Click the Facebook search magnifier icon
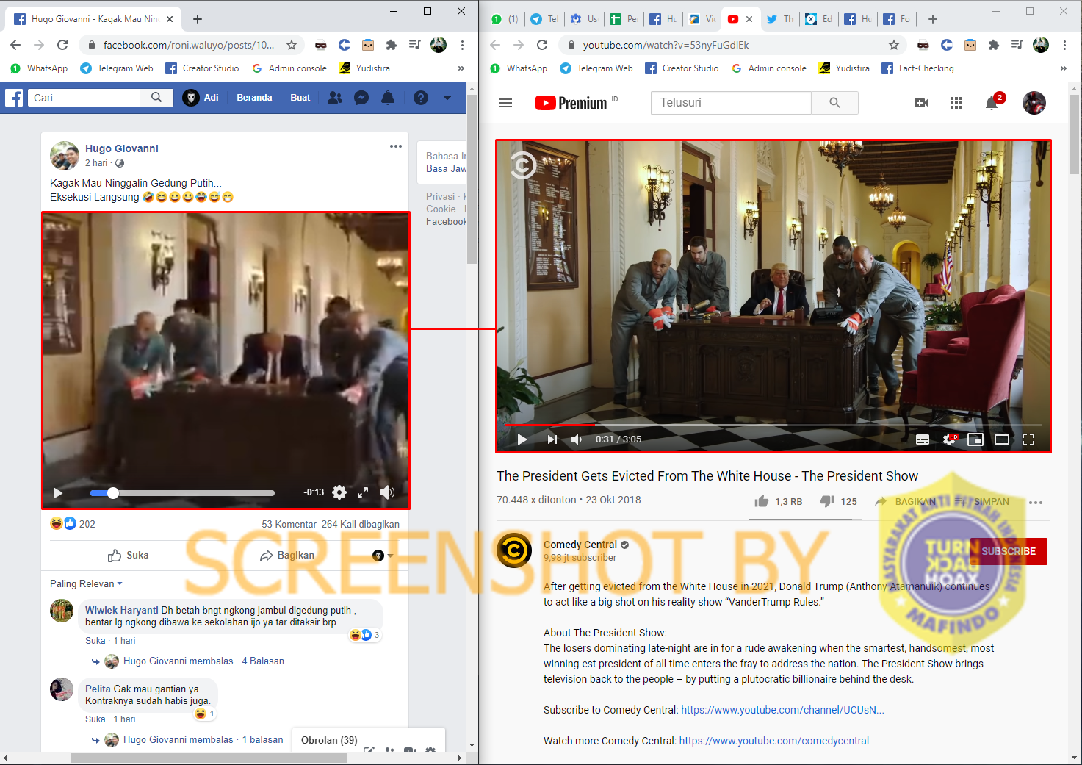The image size is (1082, 765). click(x=156, y=97)
